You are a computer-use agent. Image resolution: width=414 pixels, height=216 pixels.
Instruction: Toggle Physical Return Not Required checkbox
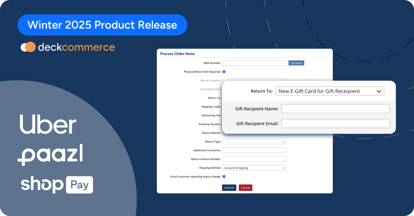[224, 72]
